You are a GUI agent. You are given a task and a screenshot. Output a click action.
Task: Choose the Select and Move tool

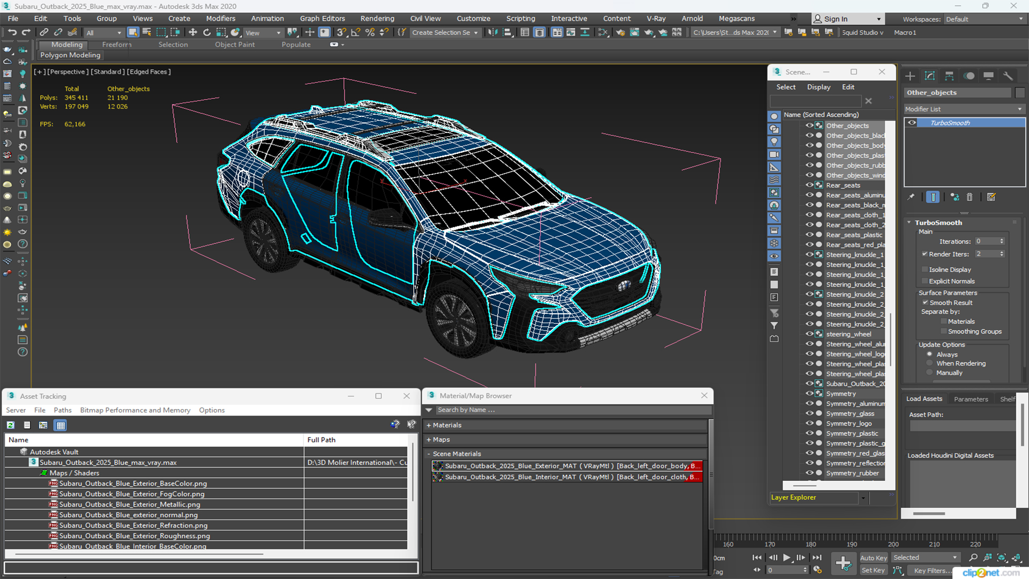click(193, 32)
